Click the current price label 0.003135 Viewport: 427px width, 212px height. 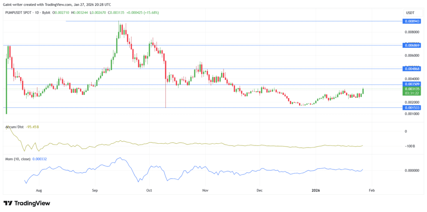click(412, 89)
